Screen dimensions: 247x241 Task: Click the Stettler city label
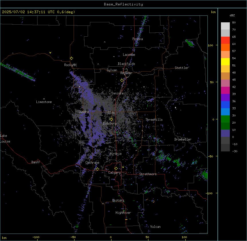(x=182, y=68)
